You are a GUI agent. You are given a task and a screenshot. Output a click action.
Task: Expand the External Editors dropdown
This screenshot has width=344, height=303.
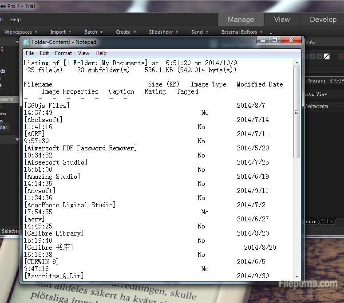pos(241,32)
